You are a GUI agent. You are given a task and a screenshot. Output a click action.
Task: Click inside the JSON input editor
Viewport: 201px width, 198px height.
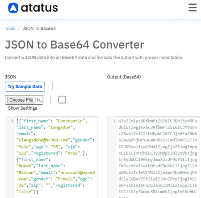[56, 157]
